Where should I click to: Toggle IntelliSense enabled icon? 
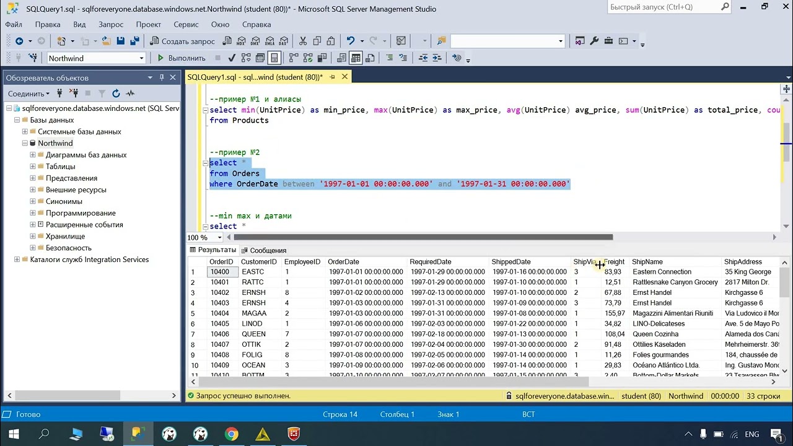274,58
